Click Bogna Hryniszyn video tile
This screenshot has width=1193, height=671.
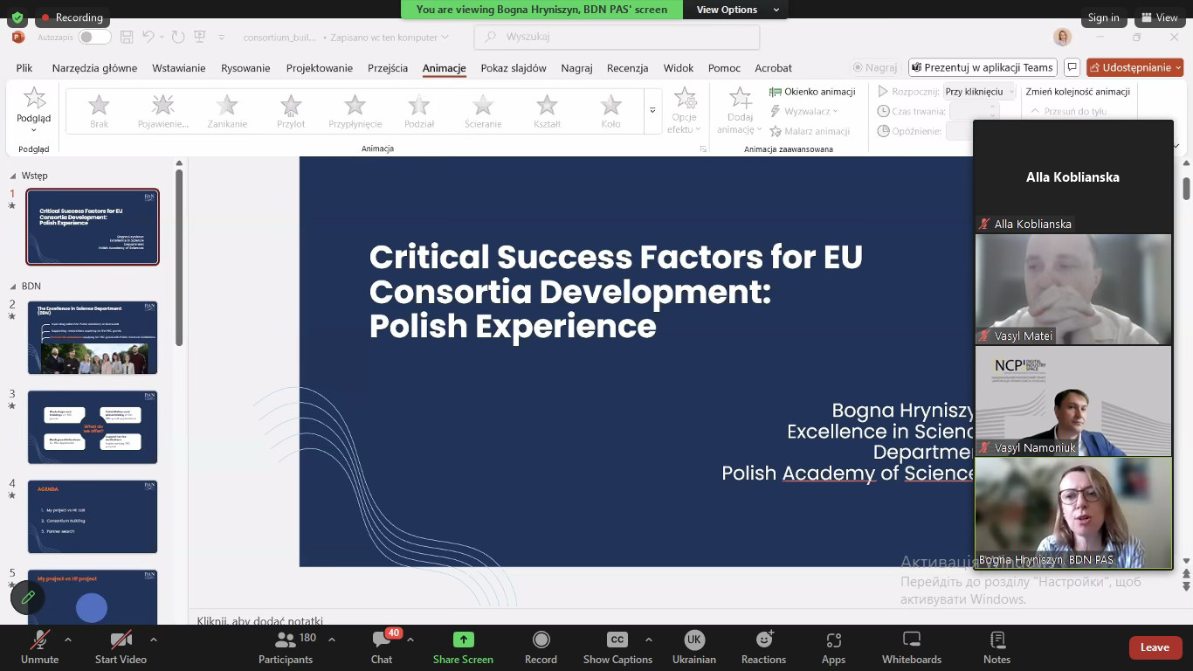(x=1073, y=513)
